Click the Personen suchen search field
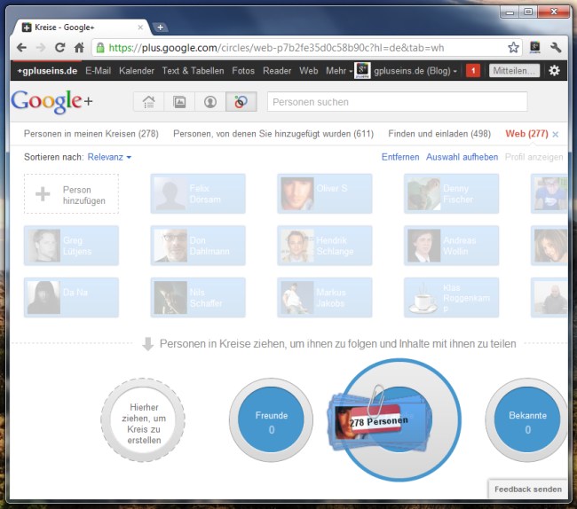The width and height of the screenshot is (577, 509). pos(398,102)
